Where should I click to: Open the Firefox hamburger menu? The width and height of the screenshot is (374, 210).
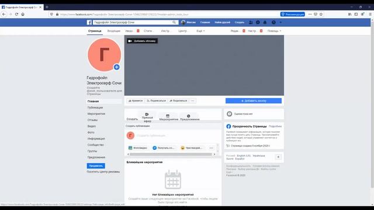[x=370, y=14]
